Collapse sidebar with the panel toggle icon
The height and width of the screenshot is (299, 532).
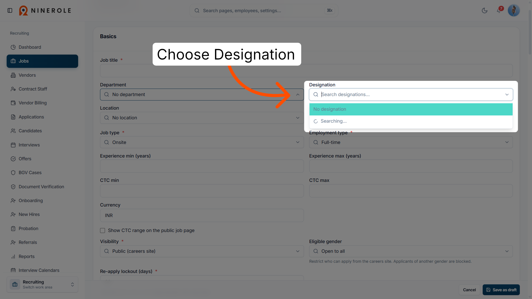pyautogui.click(x=10, y=11)
